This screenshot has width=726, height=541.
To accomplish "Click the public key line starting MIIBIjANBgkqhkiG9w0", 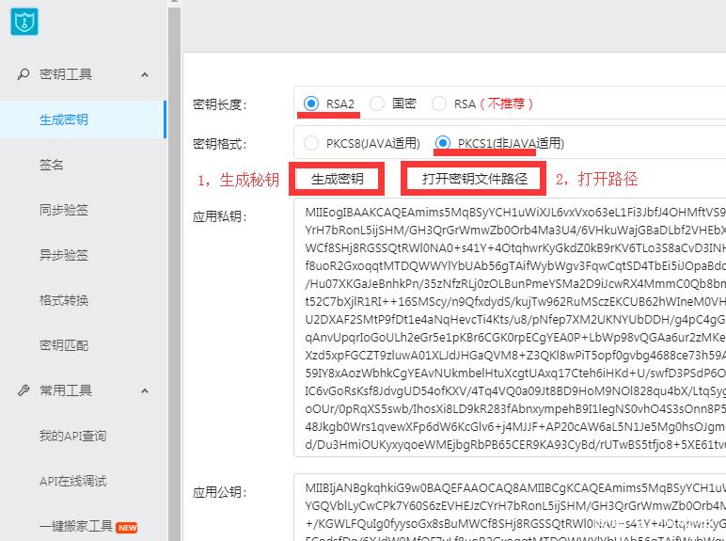I will point(515,487).
